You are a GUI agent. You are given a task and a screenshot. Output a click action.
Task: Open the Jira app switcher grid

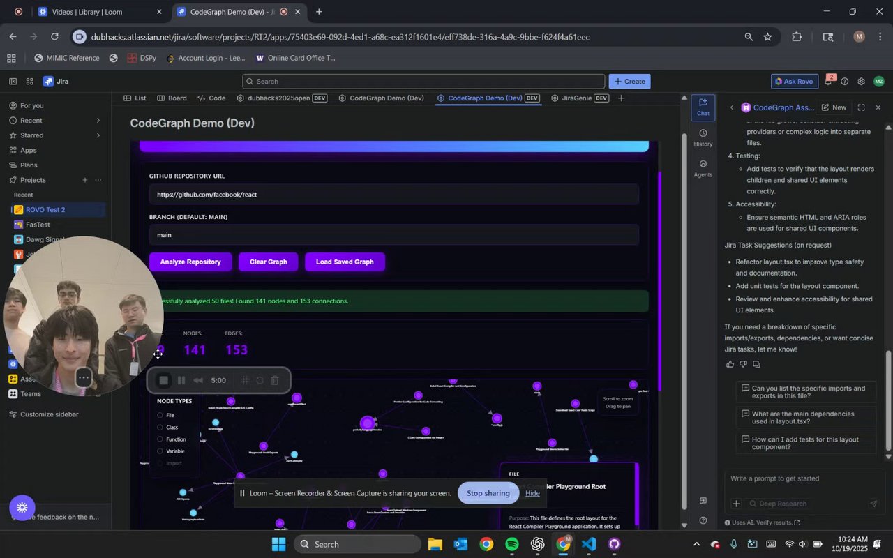29,82
